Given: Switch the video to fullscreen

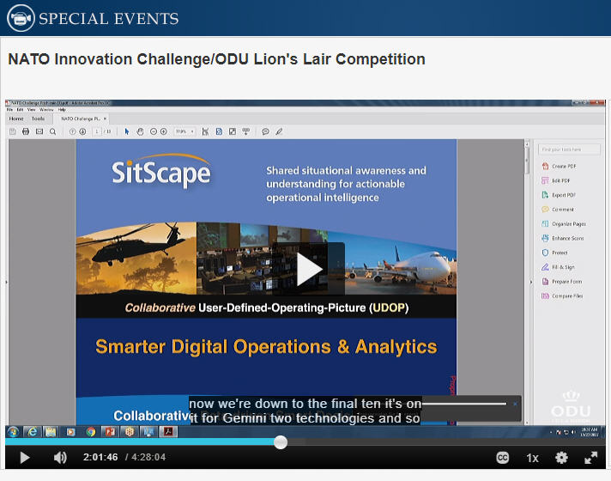Looking at the screenshot, I should pyautogui.click(x=590, y=458).
